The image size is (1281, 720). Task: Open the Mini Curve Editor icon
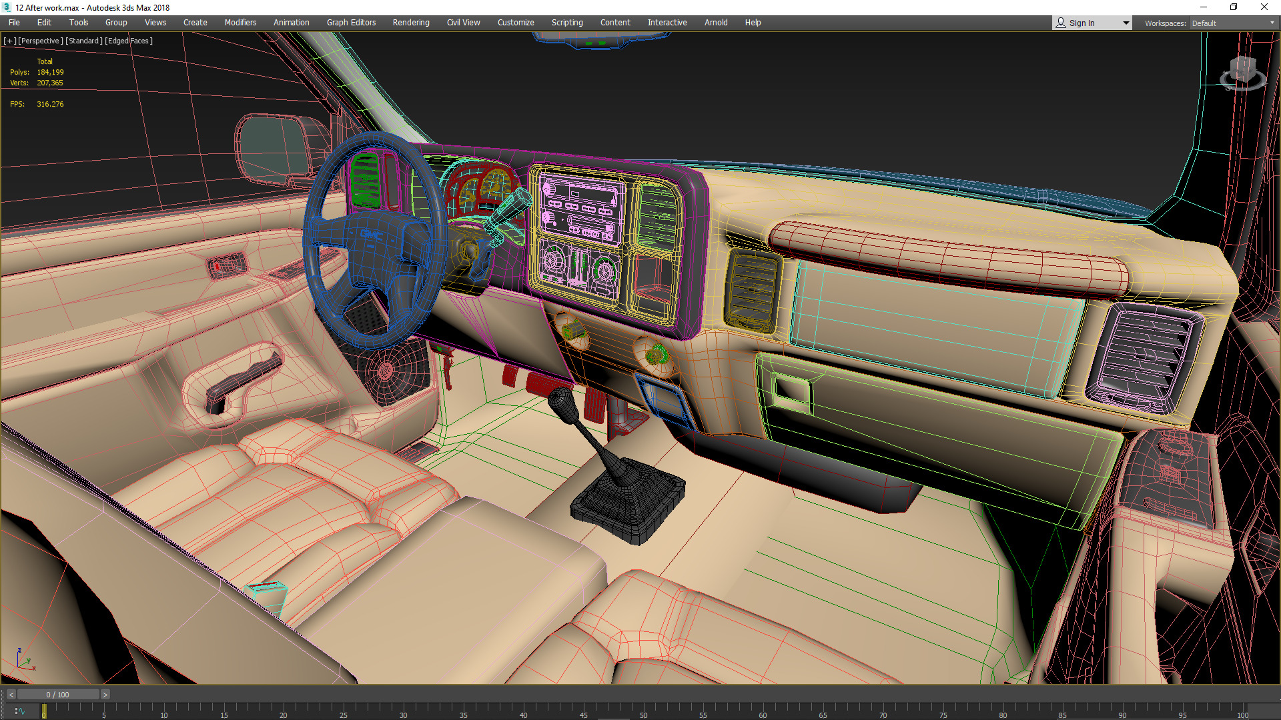point(20,711)
